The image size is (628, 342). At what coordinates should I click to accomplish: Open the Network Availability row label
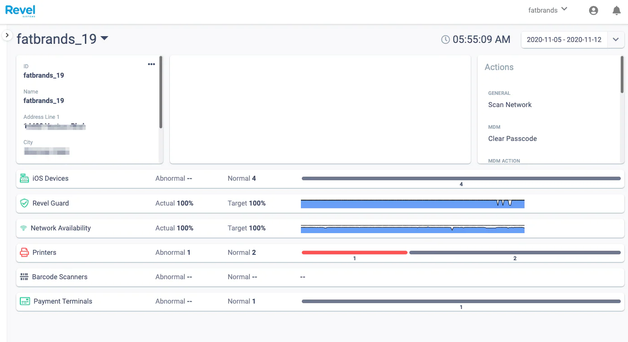(x=61, y=228)
